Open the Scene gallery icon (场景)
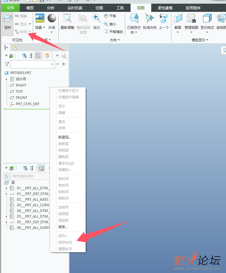This screenshot has width=226, height=273. [40, 18]
